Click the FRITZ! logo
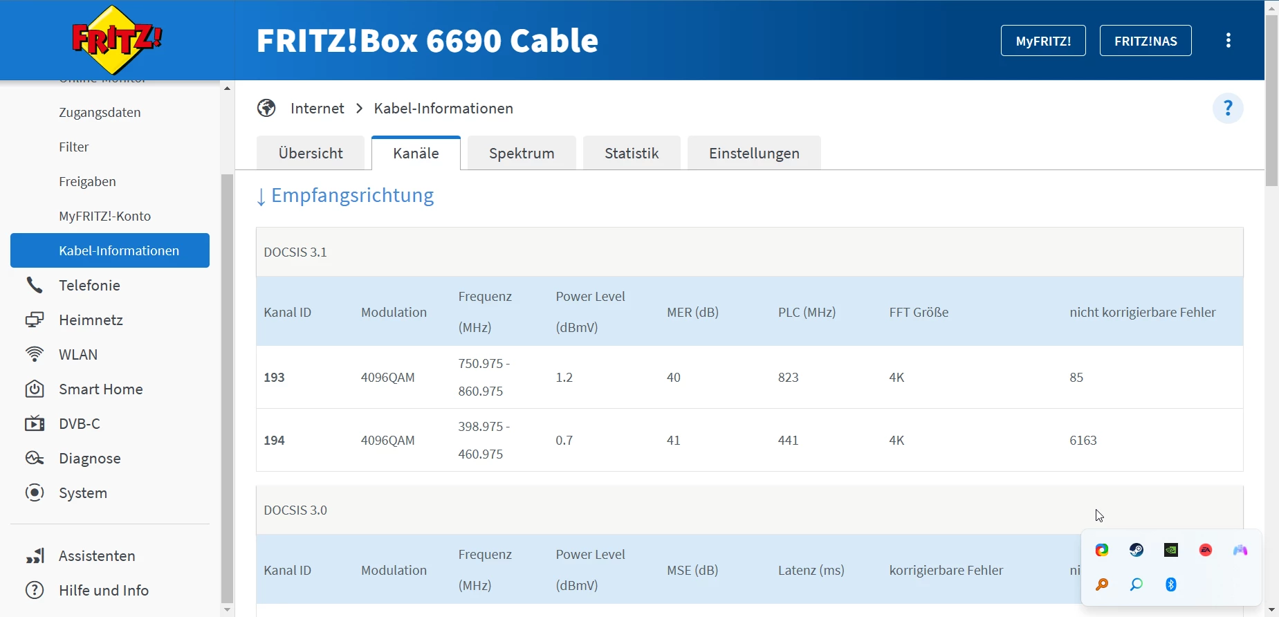 (116, 39)
